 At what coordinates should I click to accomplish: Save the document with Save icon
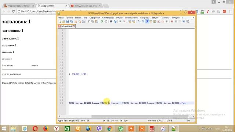point(68,21)
